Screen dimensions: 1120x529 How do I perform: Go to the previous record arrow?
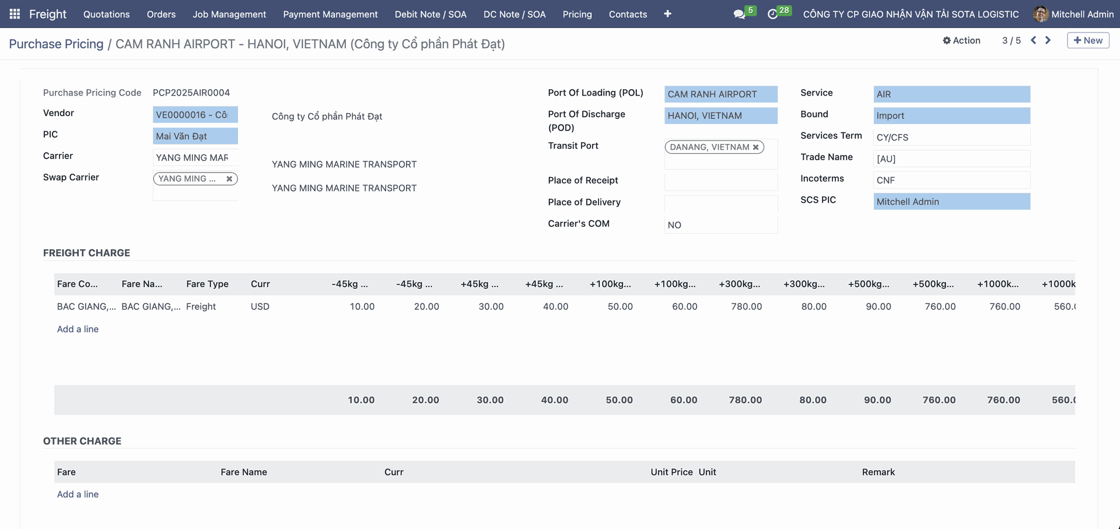(x=1033, y=40)
